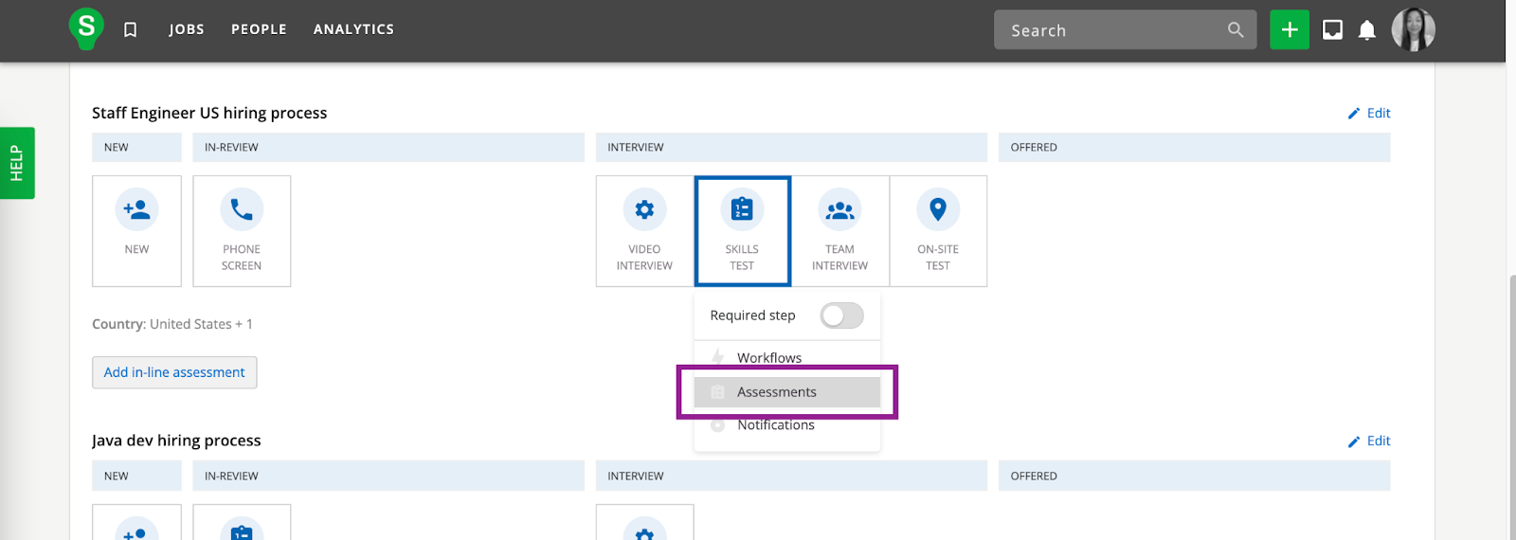Toggle the Required step switch
This screenshot has width=1516, height=540.
[841, 315]
